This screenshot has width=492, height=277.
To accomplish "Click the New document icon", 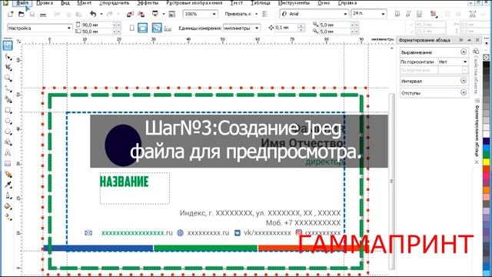I will click(10, 14).
